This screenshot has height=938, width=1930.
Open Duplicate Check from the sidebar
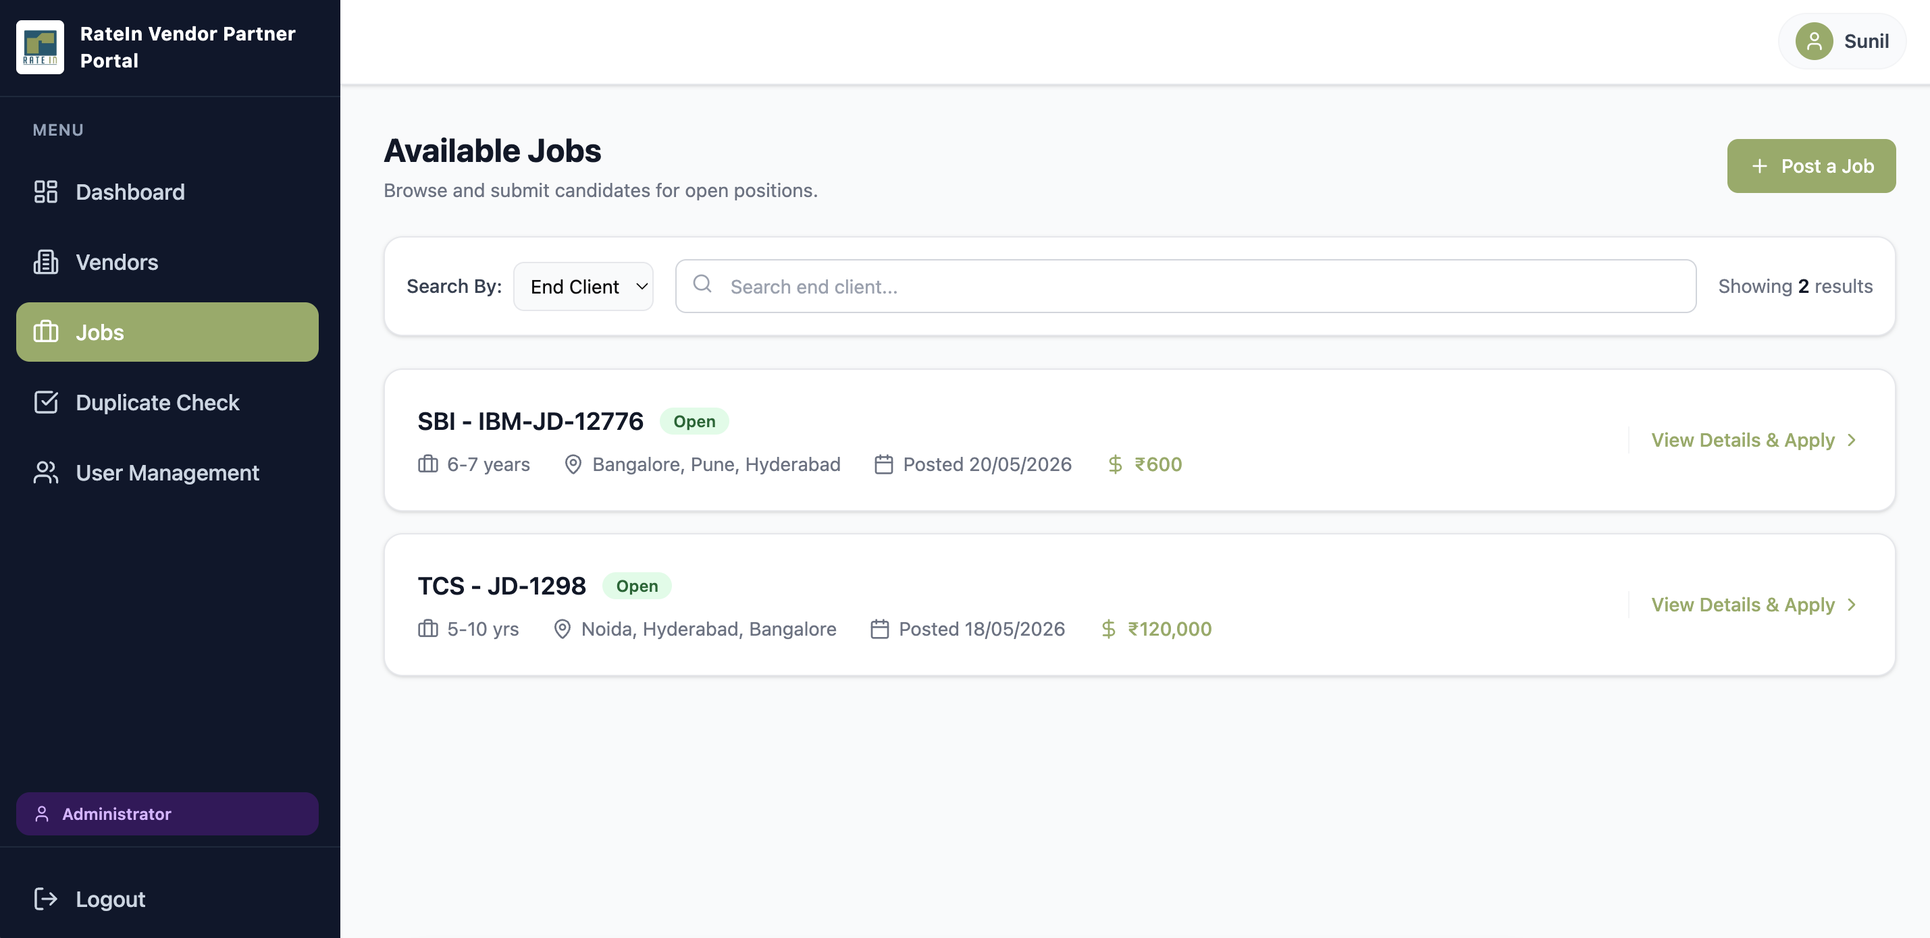(x=167, y=402)
